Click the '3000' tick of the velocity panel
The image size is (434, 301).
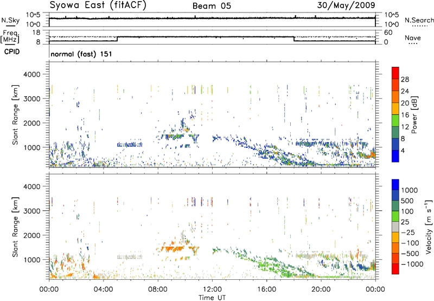(x=32, y=211)
